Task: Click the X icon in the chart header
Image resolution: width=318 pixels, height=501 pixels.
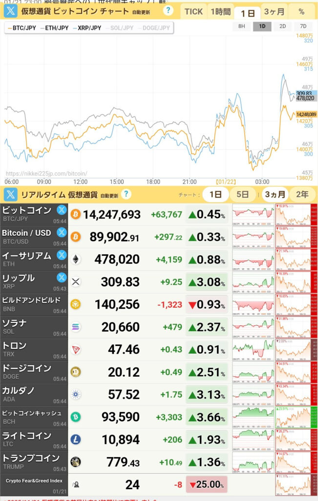Action: [10, 11]
